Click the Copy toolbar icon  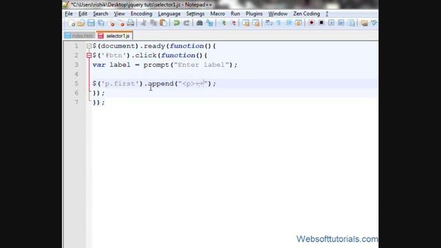click(153, 23)
